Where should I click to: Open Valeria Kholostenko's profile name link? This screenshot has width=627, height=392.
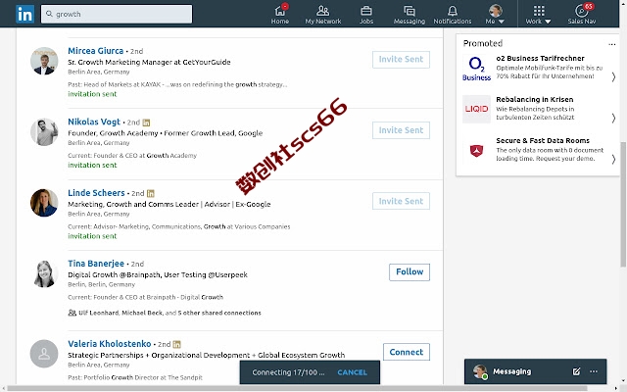(110, 344)
